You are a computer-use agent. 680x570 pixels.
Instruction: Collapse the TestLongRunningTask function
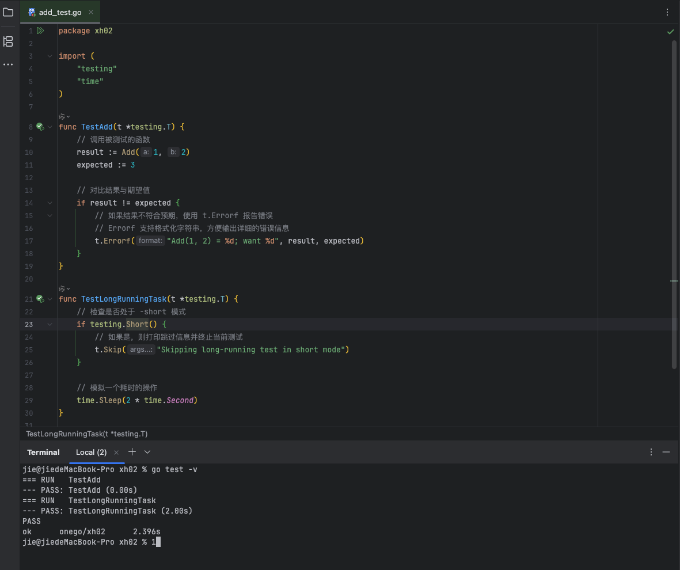50,299
